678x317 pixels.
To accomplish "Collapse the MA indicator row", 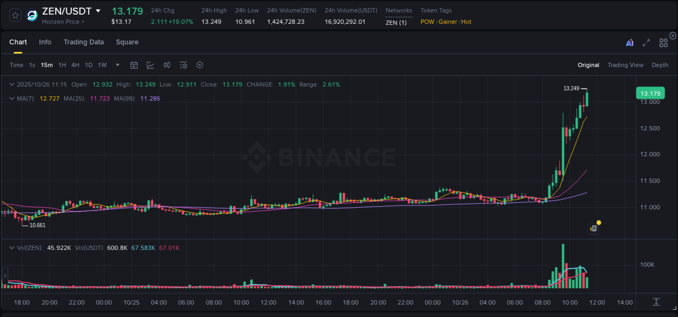I will [x=11, y=98].
